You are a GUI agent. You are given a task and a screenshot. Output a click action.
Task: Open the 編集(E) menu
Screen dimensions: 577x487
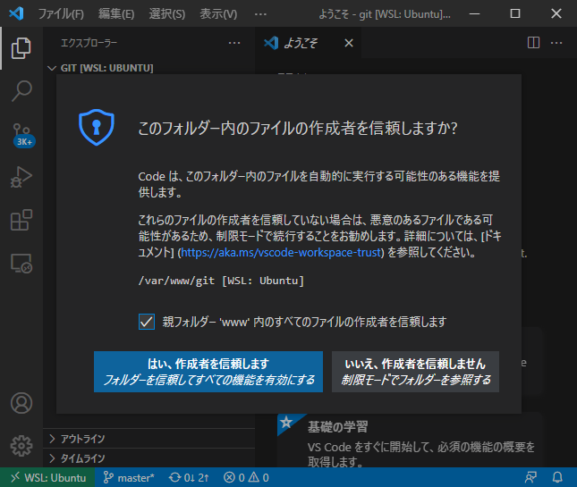click(x=116, y=14)
